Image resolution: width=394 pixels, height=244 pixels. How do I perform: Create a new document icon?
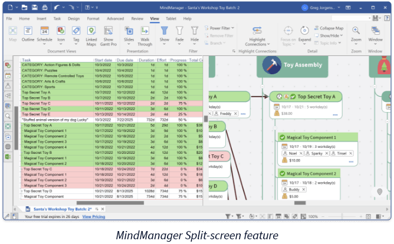click(x=10, y=8)
